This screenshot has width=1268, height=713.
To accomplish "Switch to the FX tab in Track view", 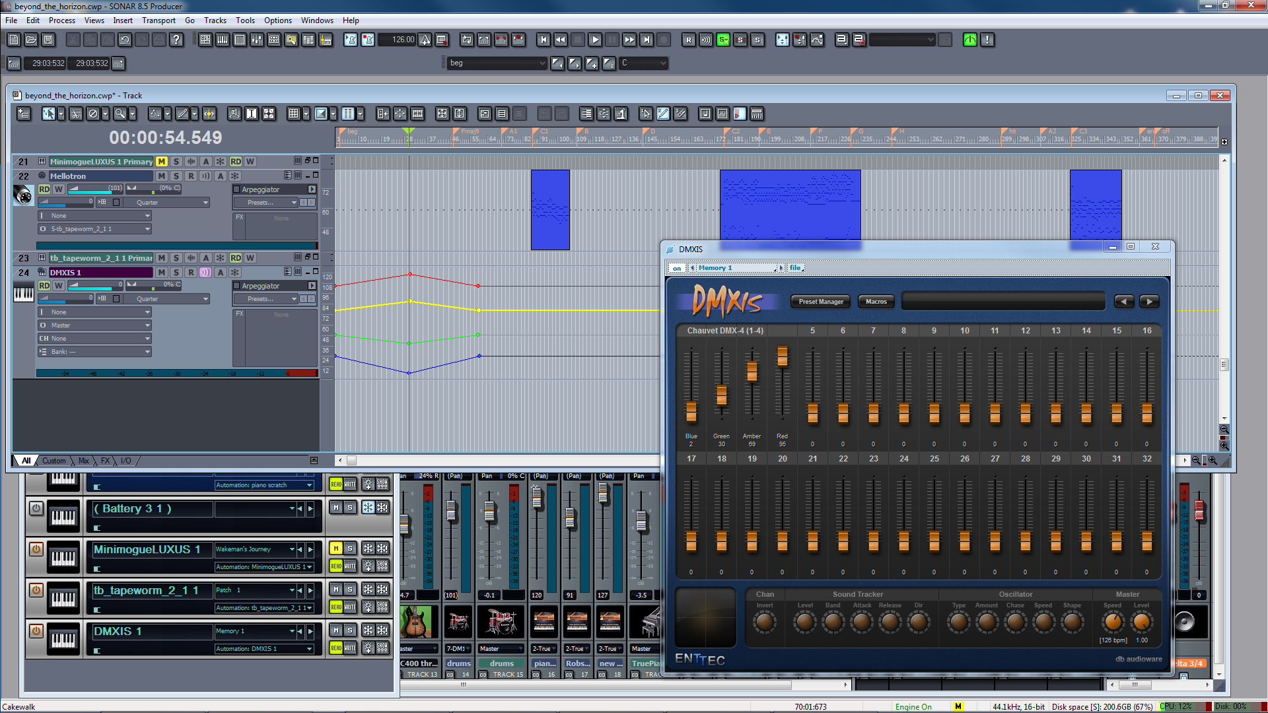I will pyautogui.click(x=105, y=461).
